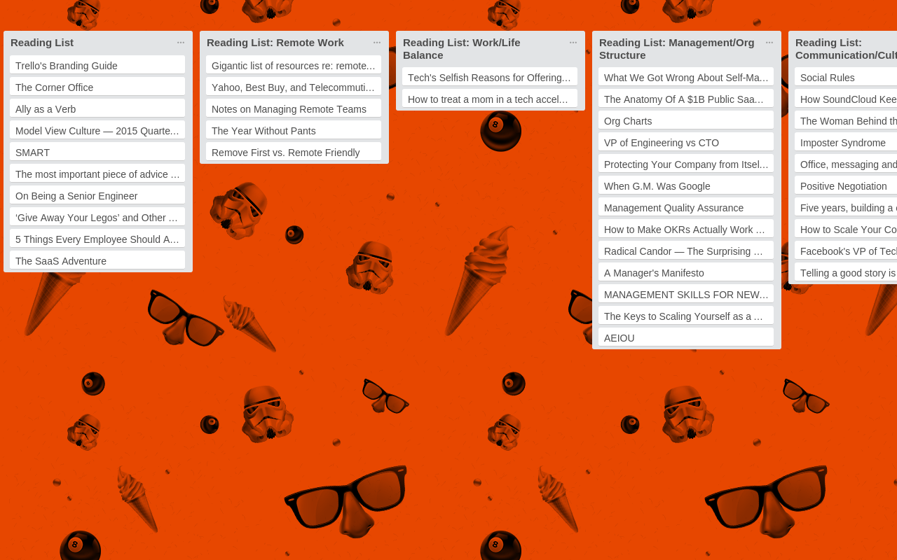The image size is (897, 560).
Task: Open Radical Candor card
Action: pos(686,251)
